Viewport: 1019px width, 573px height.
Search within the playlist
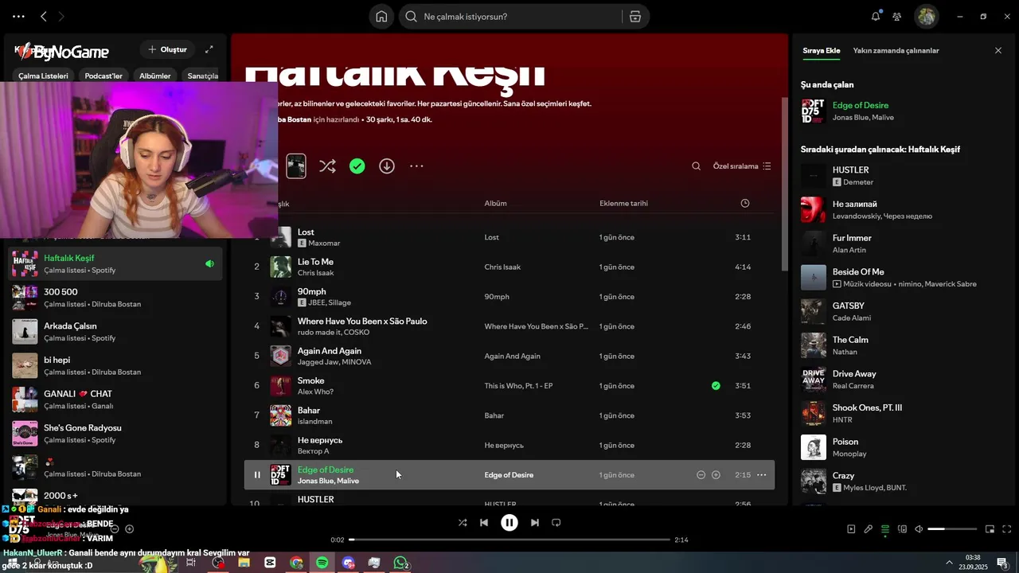(x=696, y=166)
